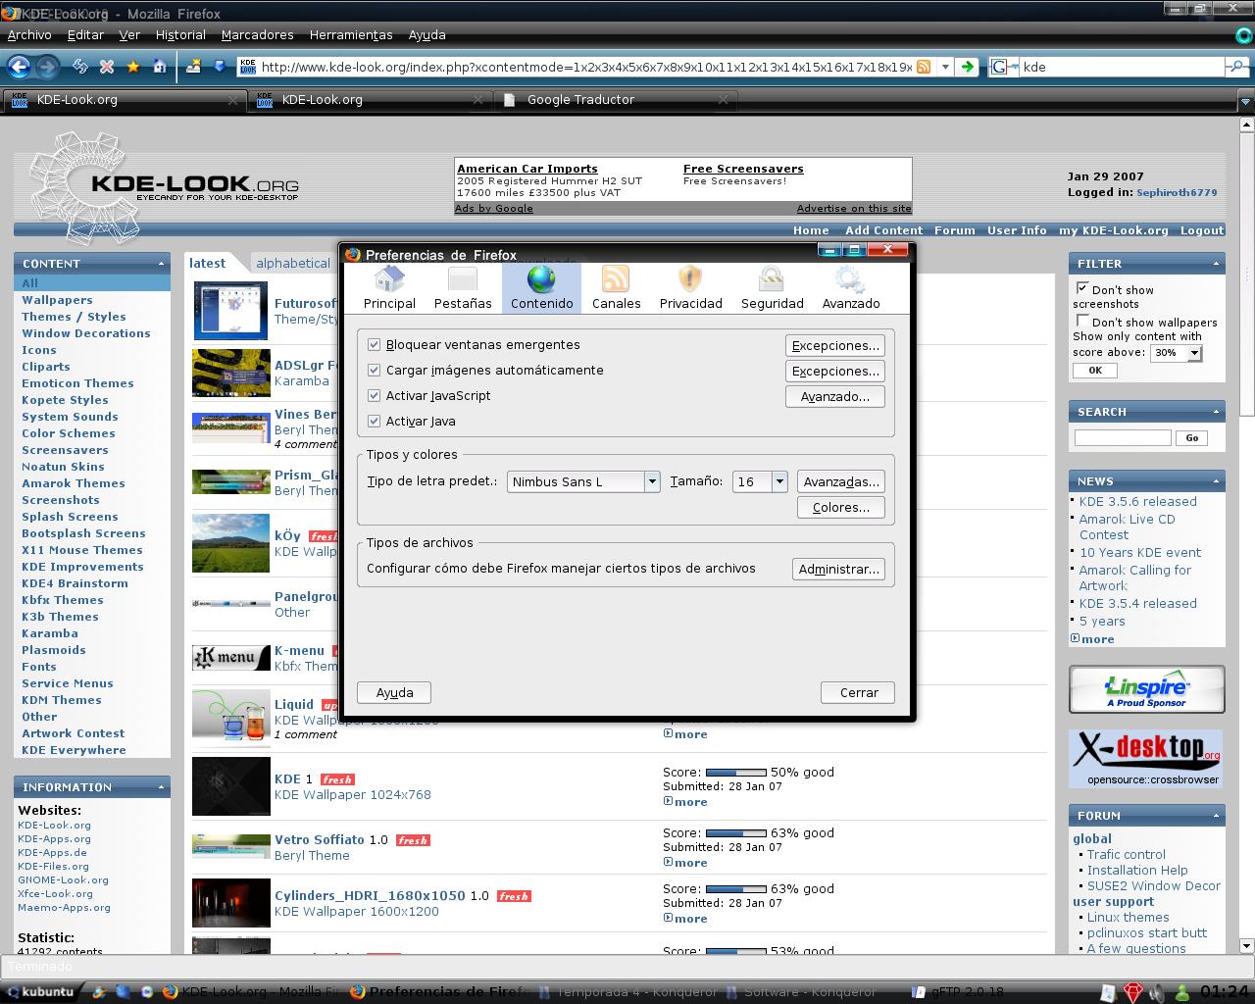Click the KDE-Look search input field
Screen dimensions: 1255x1004
pyautogui.click(x=1123, y=437)
